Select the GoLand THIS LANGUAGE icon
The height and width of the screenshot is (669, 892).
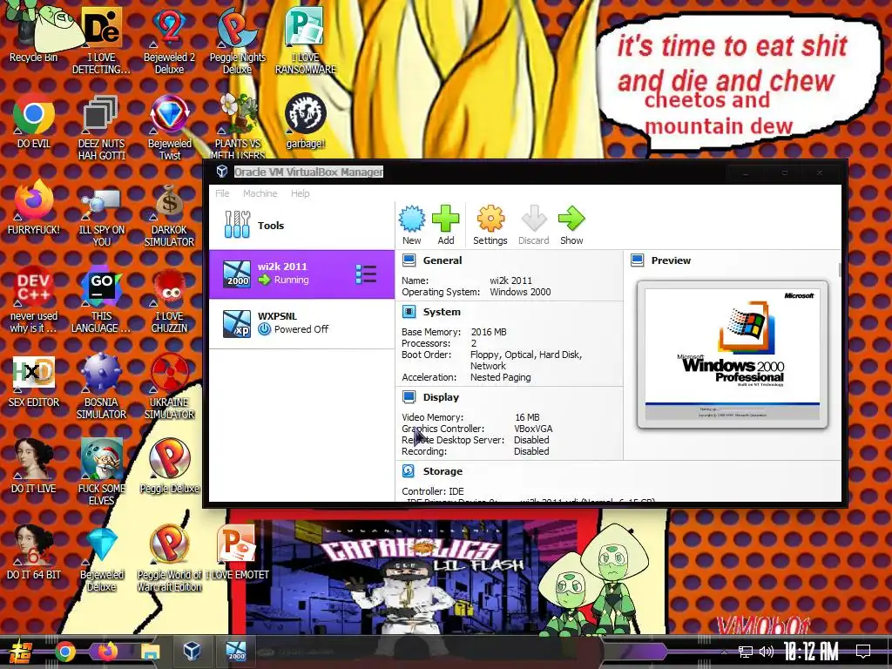[101, 300]
